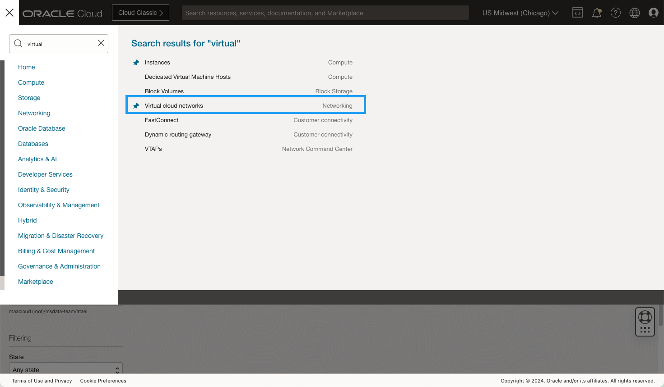Clear the search field using the X icon

click(x=101, y=43)
